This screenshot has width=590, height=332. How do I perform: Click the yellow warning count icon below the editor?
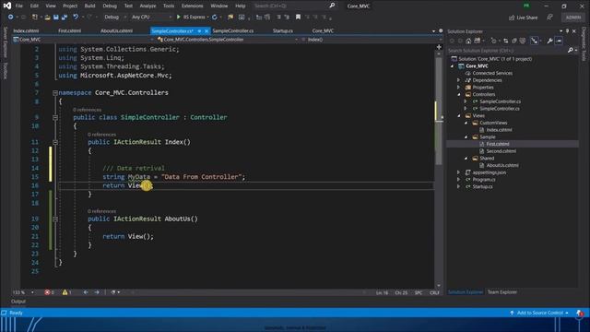65,292
